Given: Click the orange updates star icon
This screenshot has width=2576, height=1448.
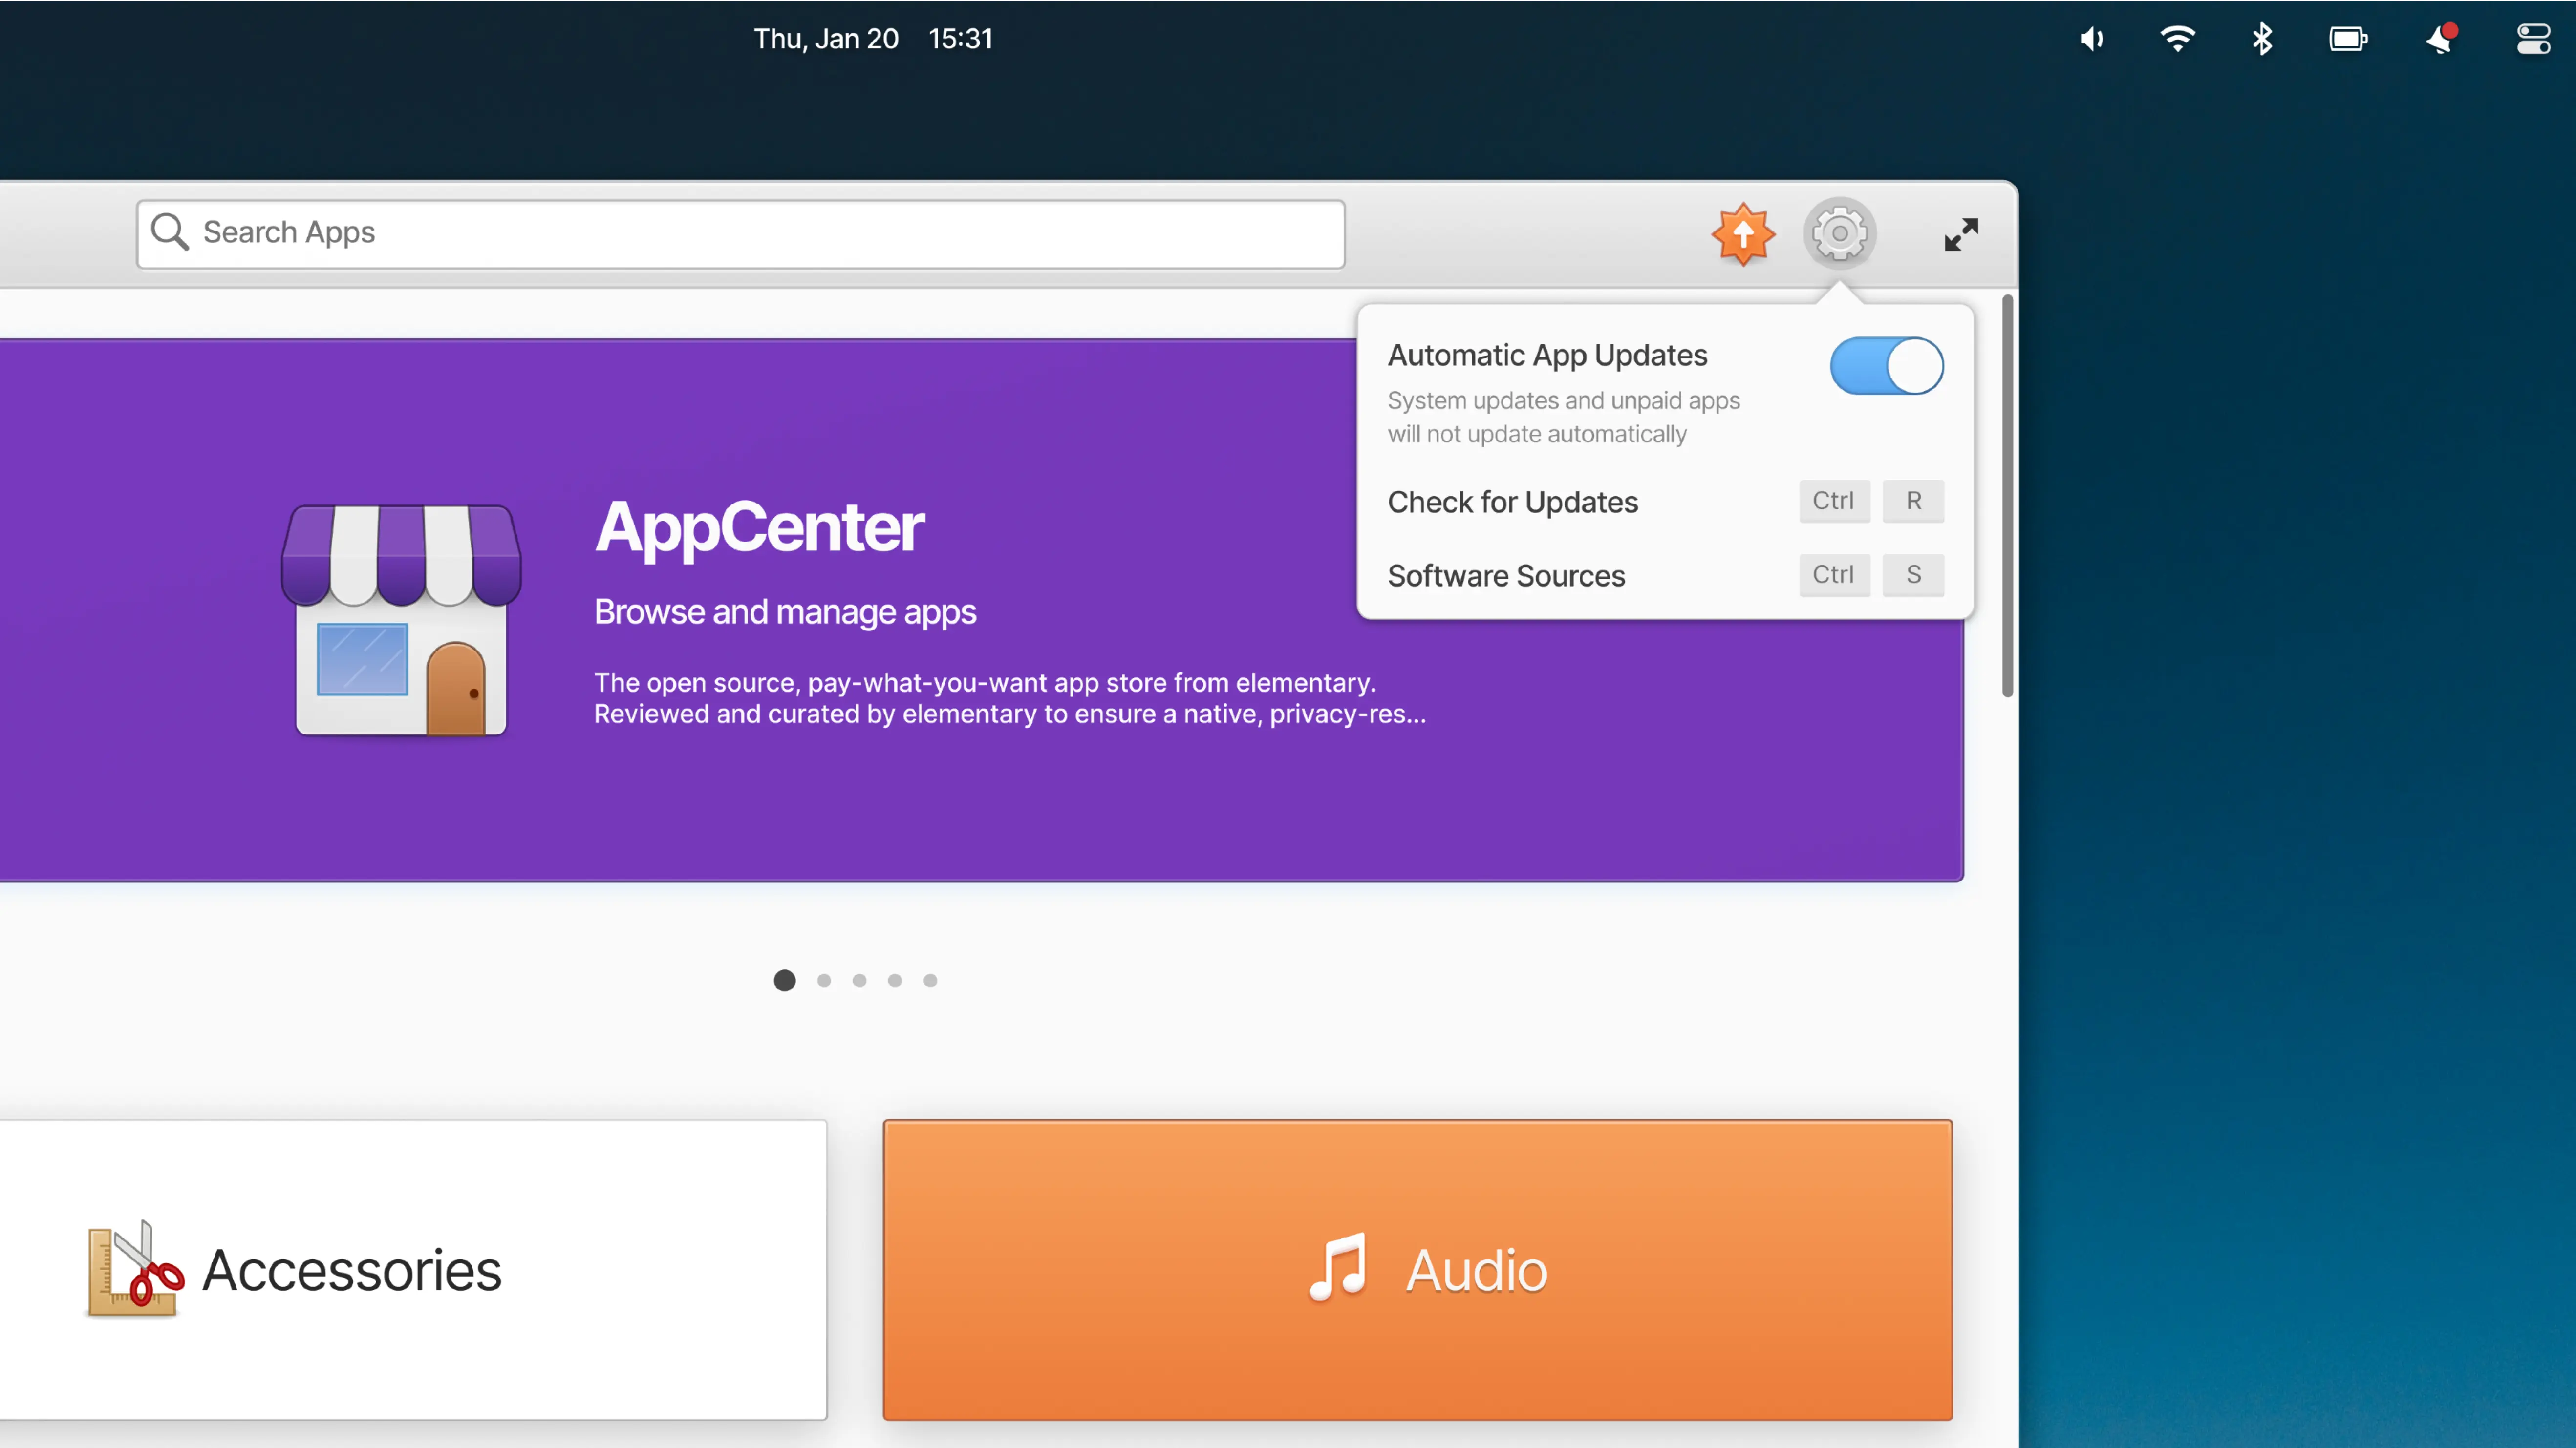Looking at the screenshot, I should 1743,234.
